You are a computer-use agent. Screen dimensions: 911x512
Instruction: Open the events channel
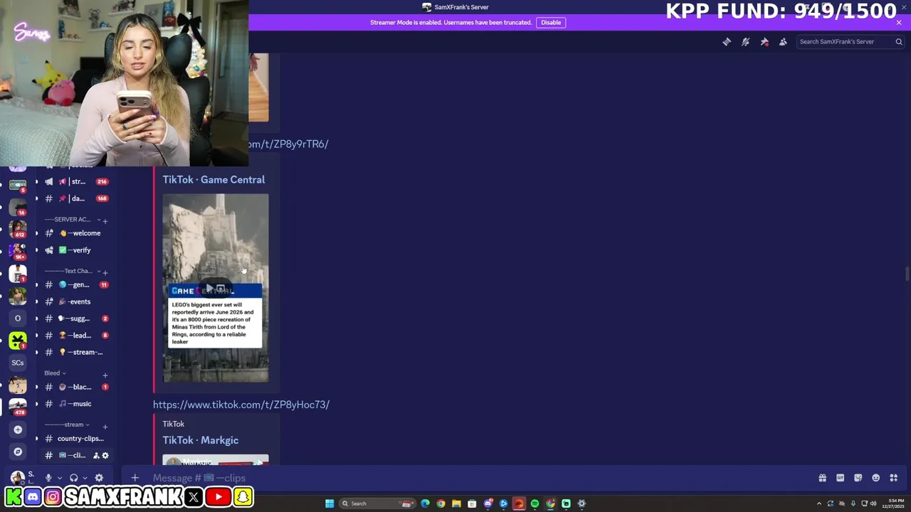(75, 302)
